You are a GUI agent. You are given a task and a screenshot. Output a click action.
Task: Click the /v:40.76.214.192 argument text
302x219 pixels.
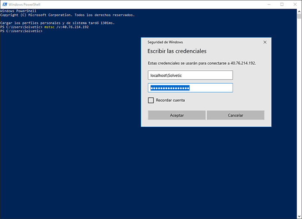[72, 27]
